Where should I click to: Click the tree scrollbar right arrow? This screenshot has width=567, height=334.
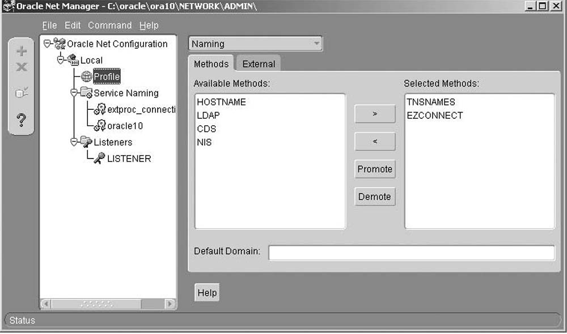(x=170, y=304)
